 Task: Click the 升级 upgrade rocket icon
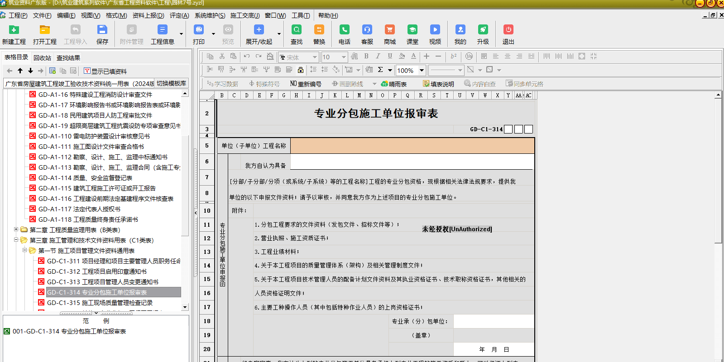(x=483, y=30)
